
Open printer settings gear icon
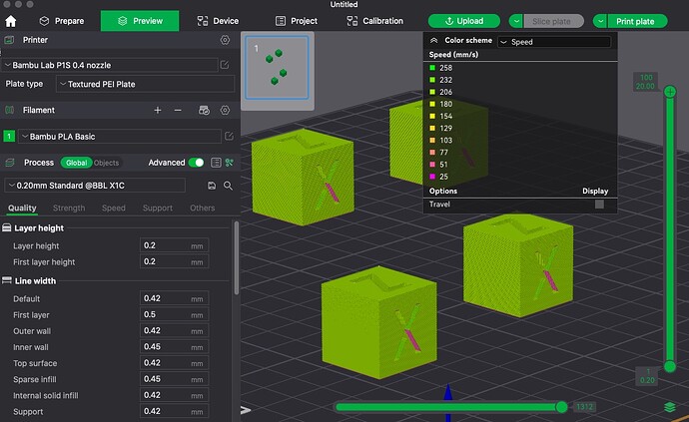point(225,40)
